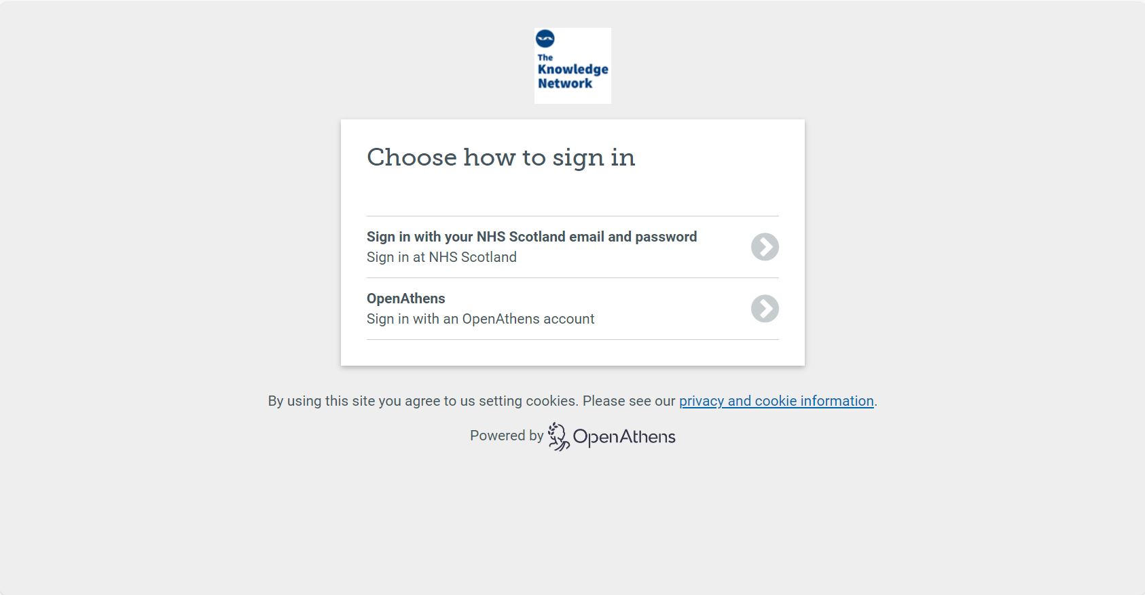The image size is (1145, 595).
Task: Click the 'Knowledge' word in the logo
Action: coord(572,69)
